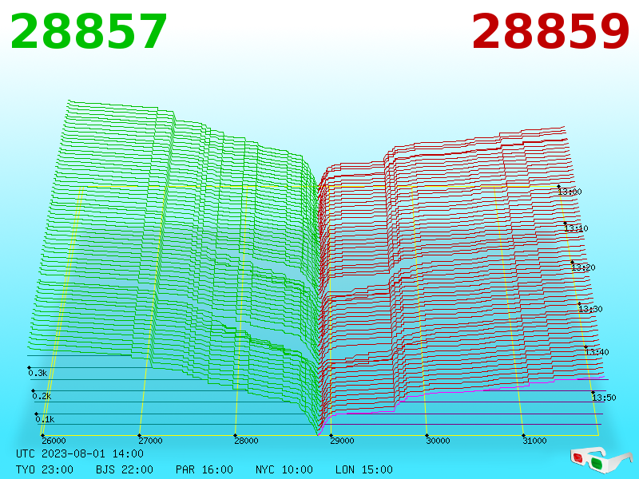Select the 30000 price axis label
This screenshot has height=479, width=639.
click(438, 441)
